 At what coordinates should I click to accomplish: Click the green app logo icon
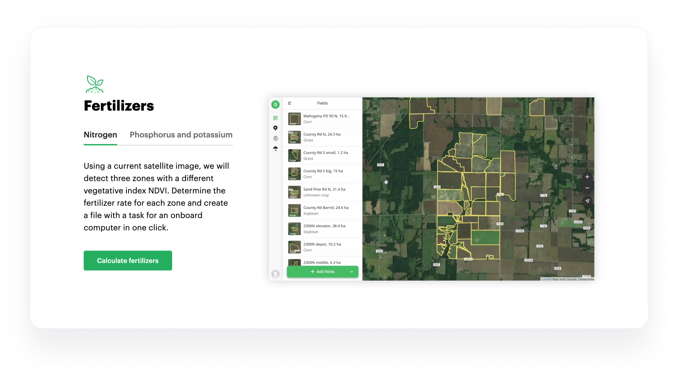pyautogui.click(x=275, y=105)
